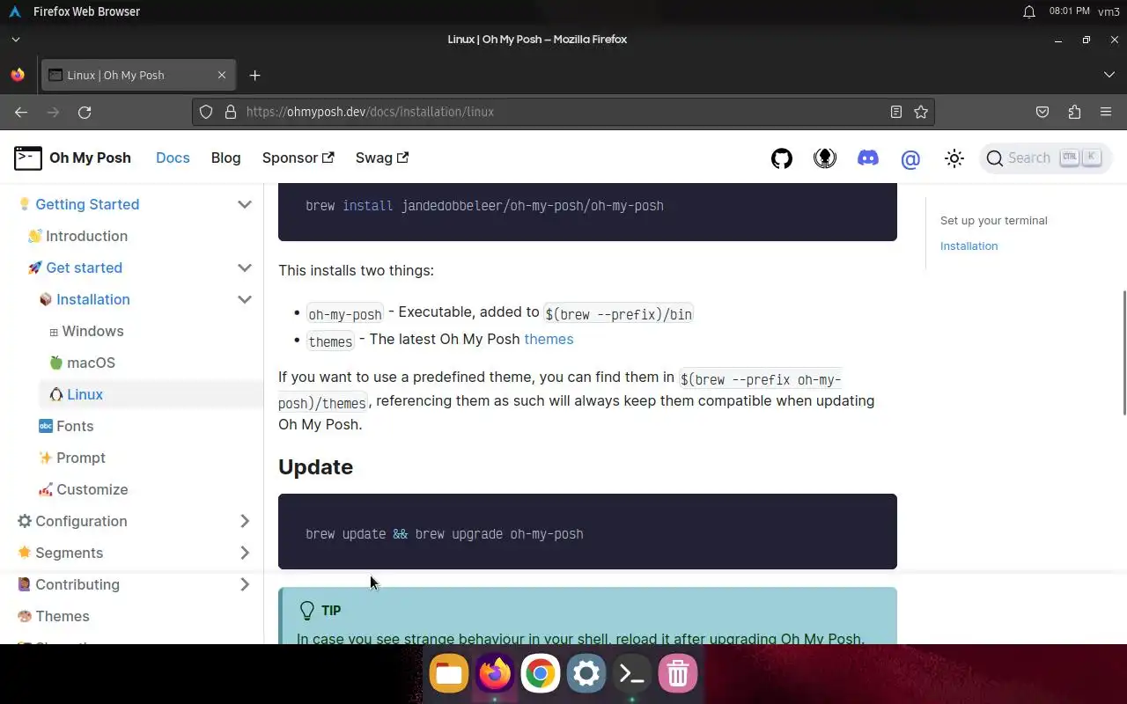Open the Get started sidebar link
Screen dimensions: 1127x704
point(84,268)
